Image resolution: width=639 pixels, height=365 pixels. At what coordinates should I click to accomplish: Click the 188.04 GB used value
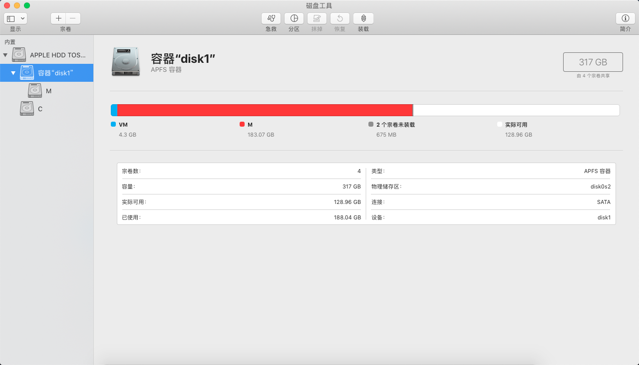(347, 217)
